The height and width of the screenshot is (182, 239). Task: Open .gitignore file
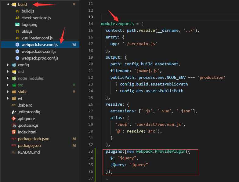26,118
